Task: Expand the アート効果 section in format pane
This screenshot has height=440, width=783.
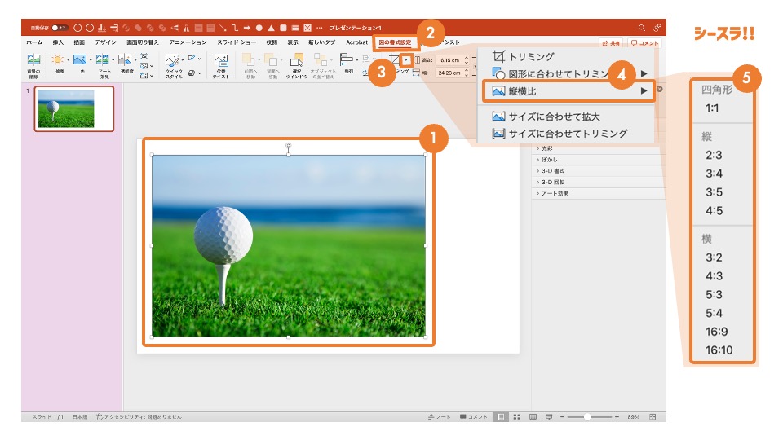Action: tap(554, 193)
